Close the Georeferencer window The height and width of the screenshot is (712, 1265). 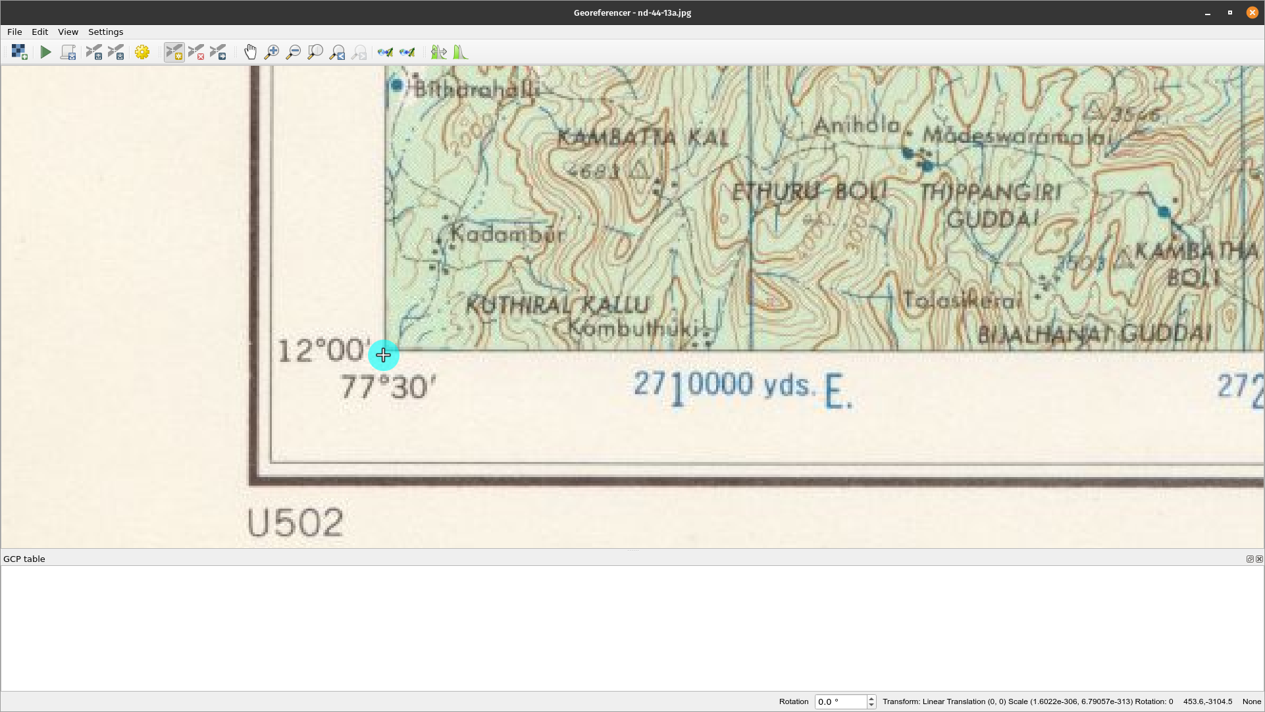(1252, 13)
